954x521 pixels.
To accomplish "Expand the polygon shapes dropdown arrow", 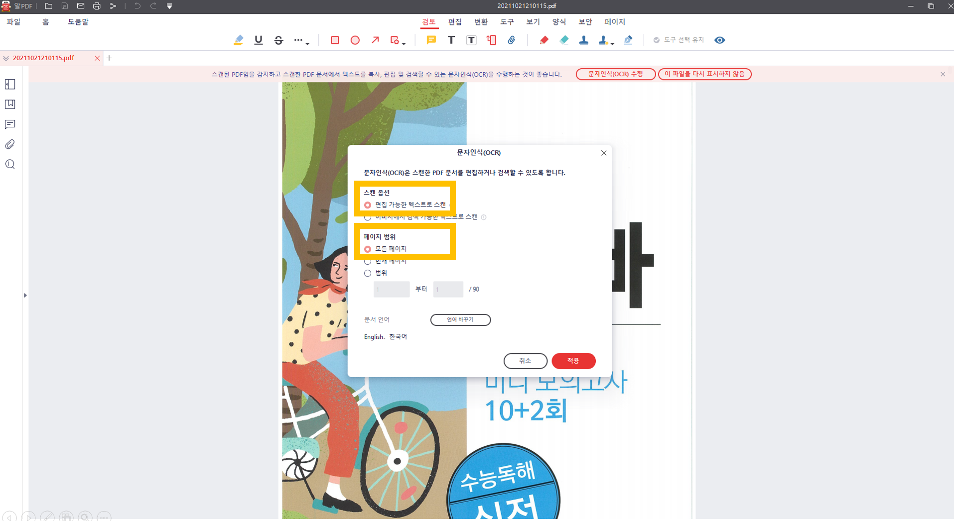I will tap(404, 44).
